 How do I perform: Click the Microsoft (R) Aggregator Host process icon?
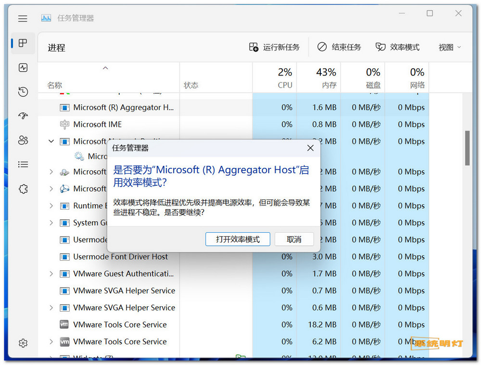[x=64, y=108]
